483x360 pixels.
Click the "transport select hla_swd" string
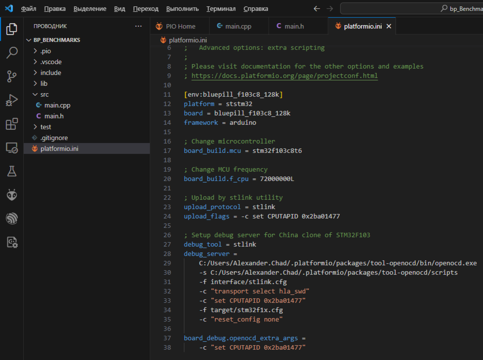[260, 291]
